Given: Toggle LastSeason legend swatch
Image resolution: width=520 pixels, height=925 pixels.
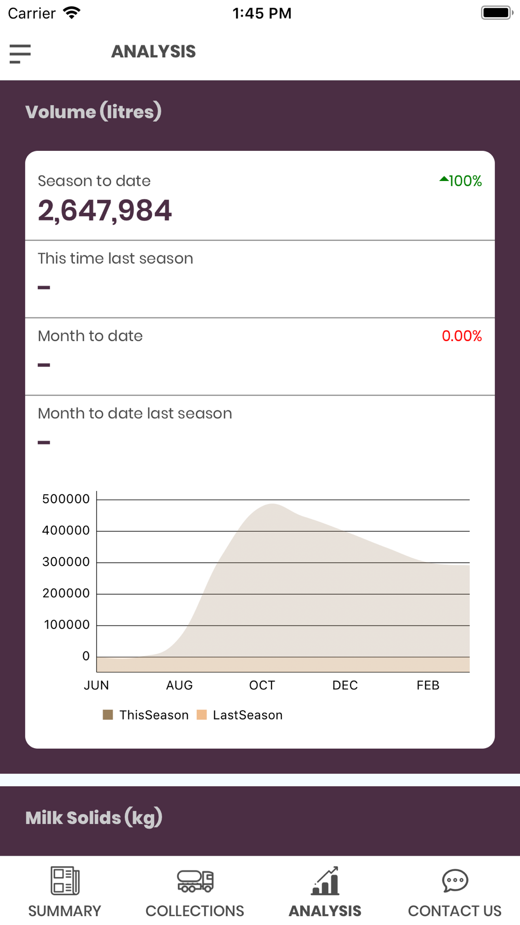Looking at the screenshot, I should [202, 715].
